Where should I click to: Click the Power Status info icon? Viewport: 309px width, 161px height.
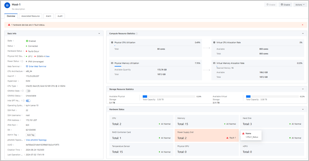pos(22,61)
